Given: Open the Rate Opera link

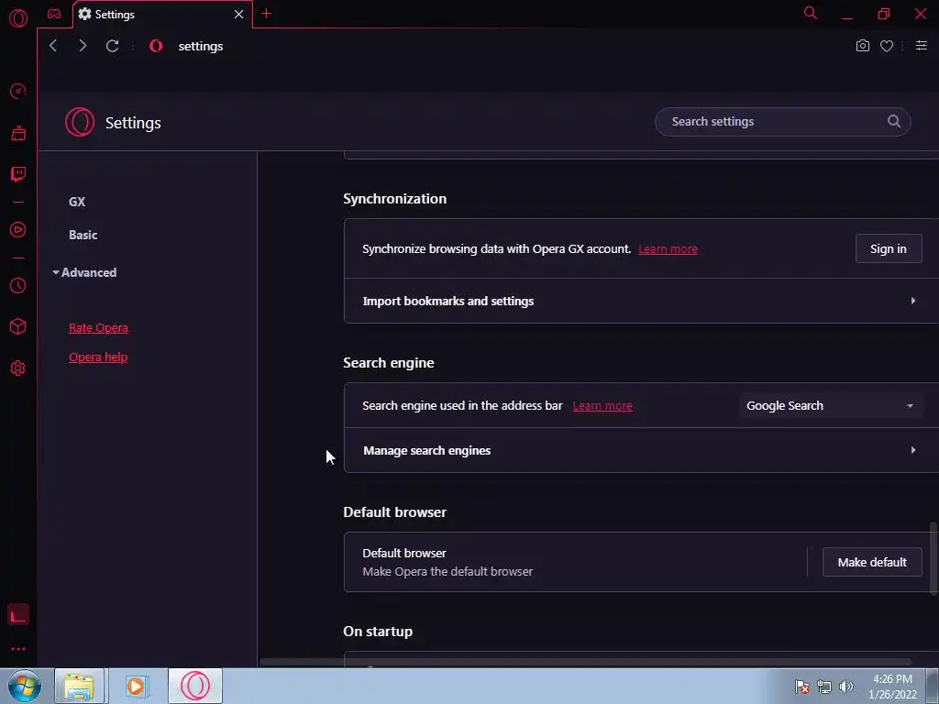Looking at the screenshot, I should [x=98, y=328].
